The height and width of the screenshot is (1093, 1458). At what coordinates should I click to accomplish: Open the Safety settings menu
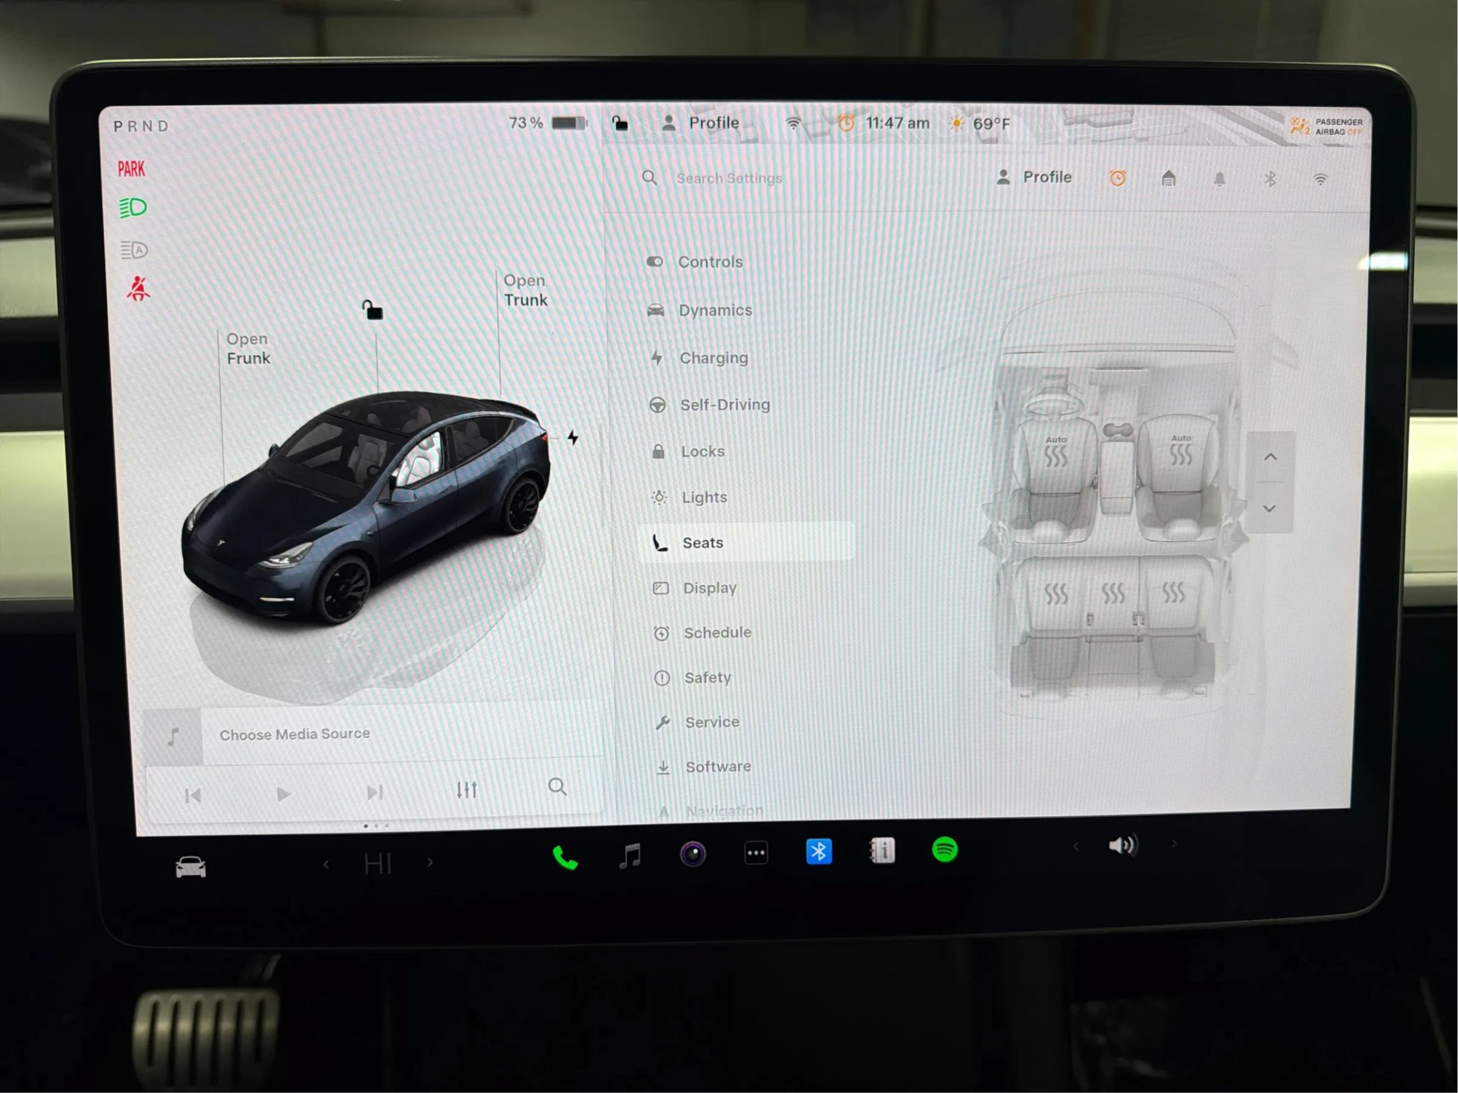click(x=692, y=677)
